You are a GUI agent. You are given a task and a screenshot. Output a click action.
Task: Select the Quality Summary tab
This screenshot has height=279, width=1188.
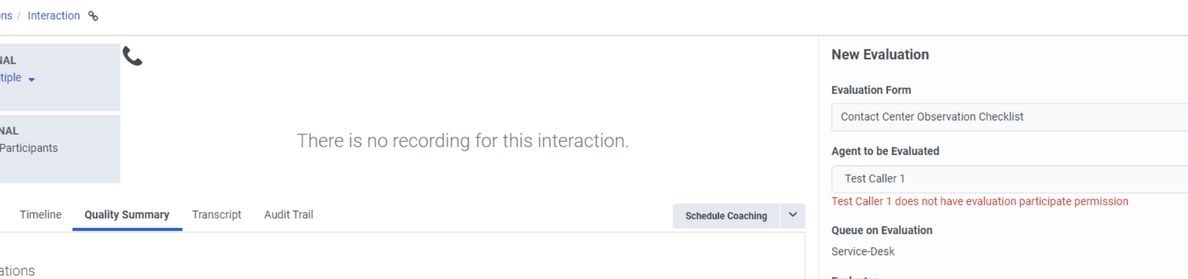point(127,214)
